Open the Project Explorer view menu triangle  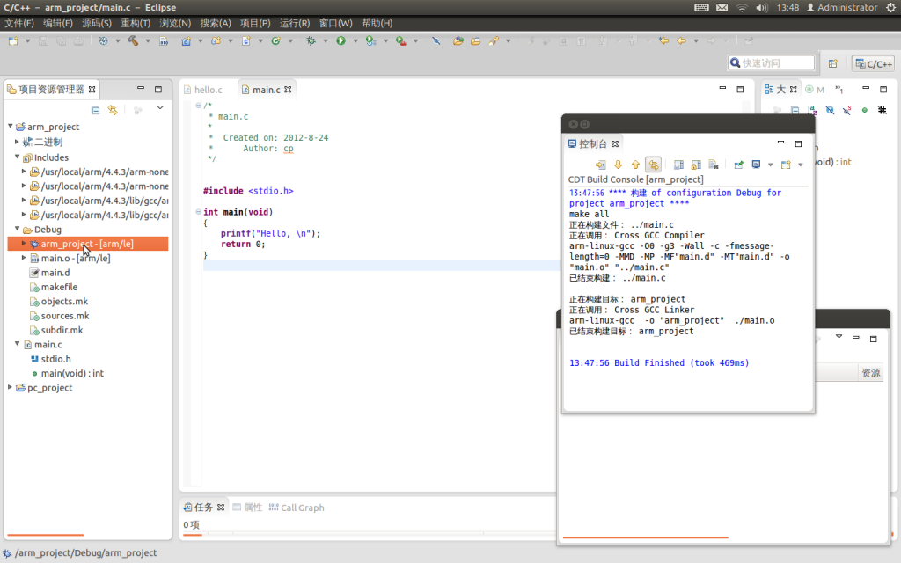160,107
